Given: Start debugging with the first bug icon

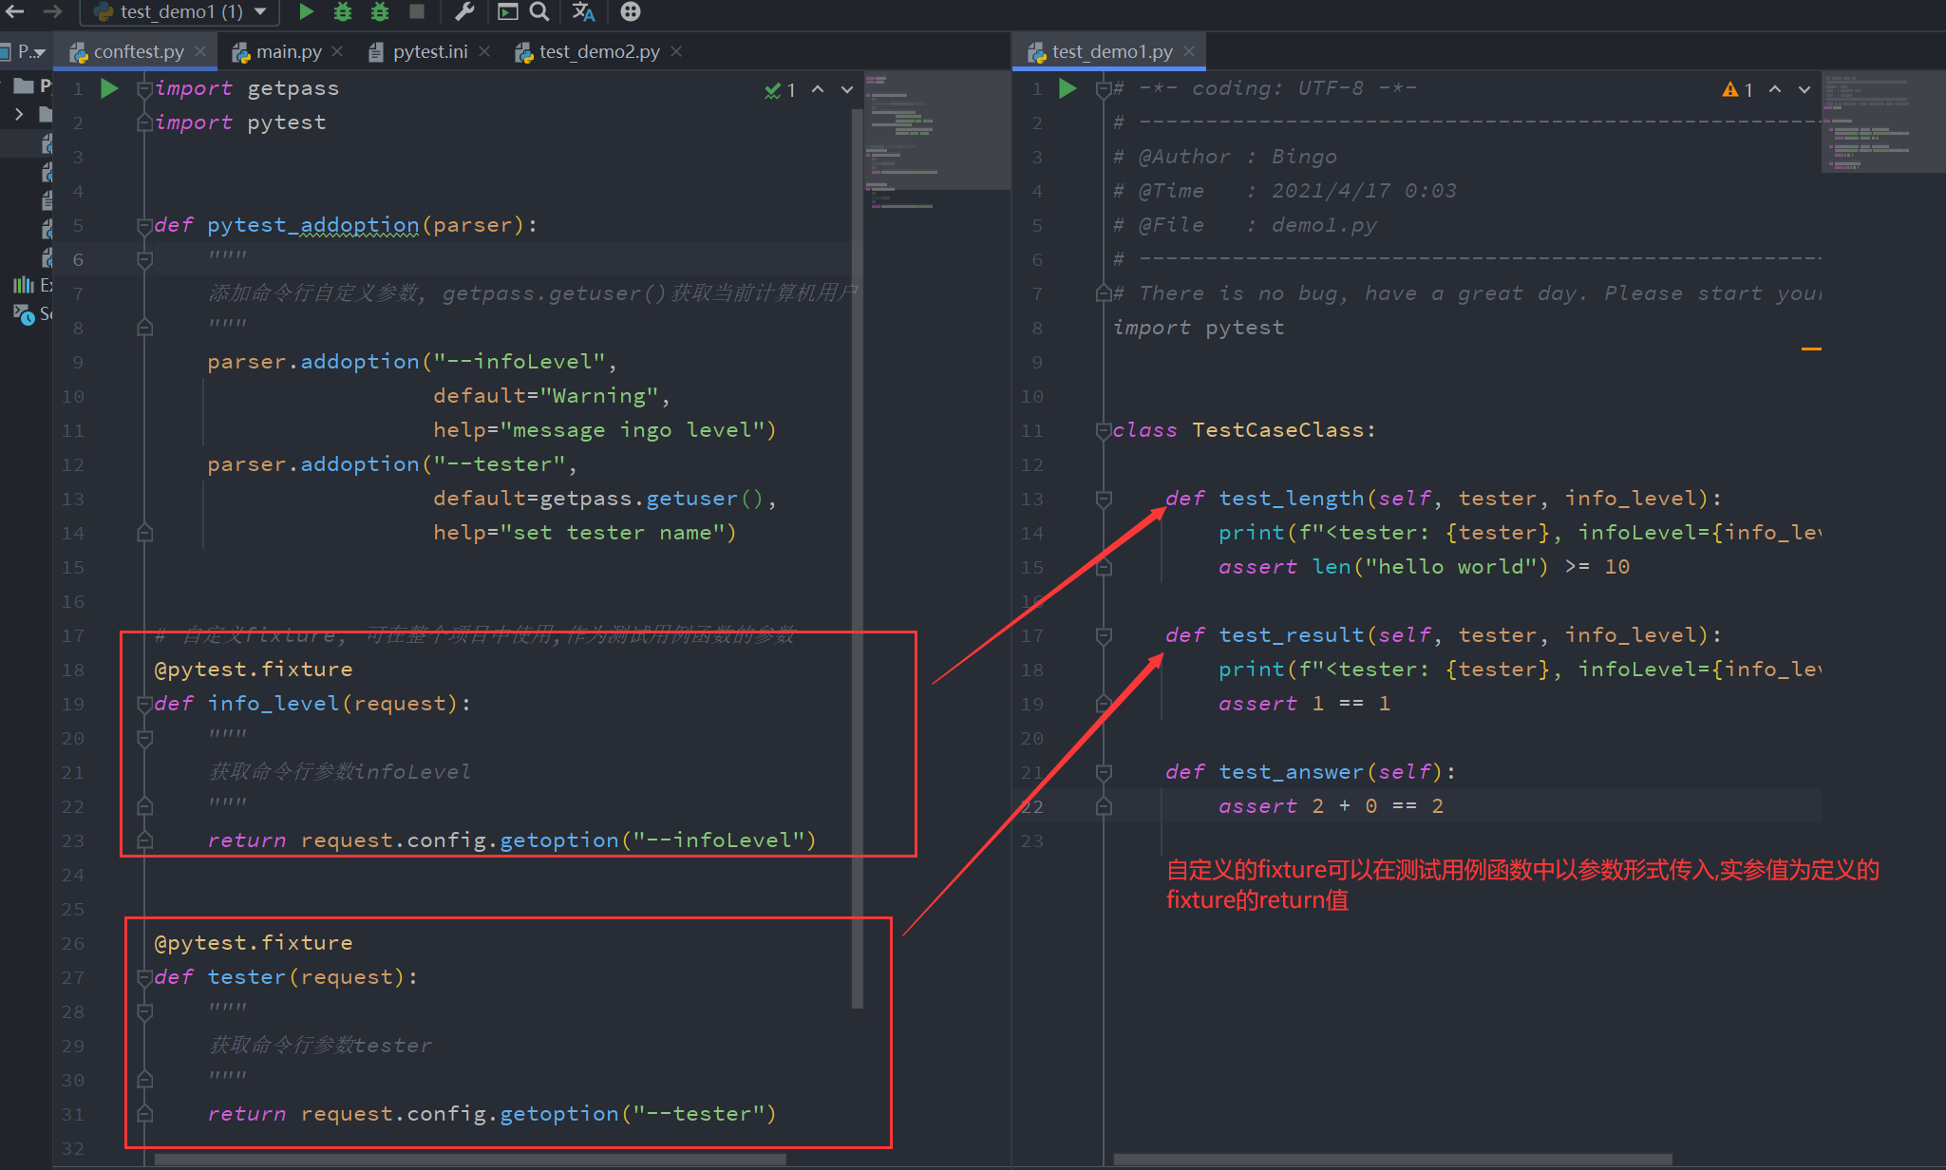Looking at the screenshot, I should 343,11.
